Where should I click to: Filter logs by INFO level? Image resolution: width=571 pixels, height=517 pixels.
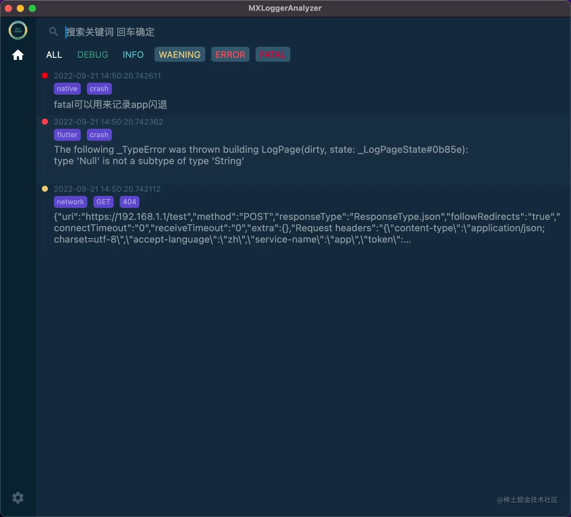click(x=133, y=54)
